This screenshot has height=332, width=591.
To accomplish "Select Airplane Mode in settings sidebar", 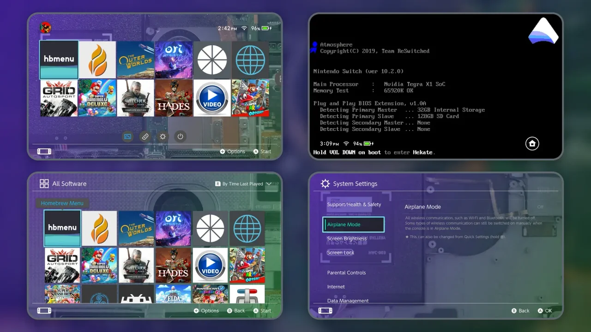I will (354, 225).
